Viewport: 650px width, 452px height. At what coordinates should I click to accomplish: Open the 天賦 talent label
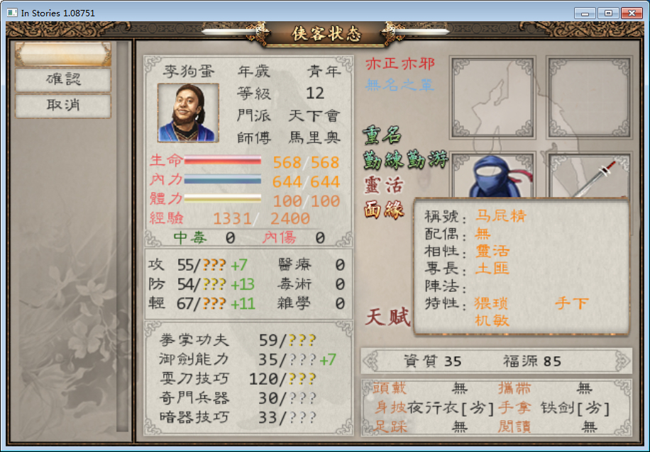click(x=387, y=317)
